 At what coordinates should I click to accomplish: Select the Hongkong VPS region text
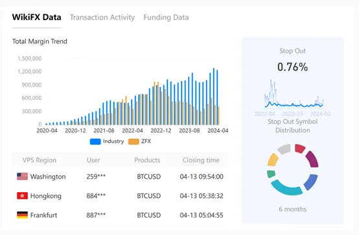click(46, 196)
